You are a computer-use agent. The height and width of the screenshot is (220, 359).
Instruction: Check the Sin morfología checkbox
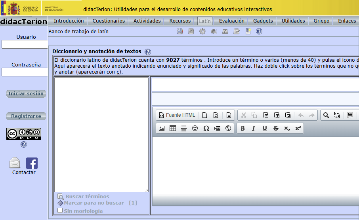click(60, 211)
